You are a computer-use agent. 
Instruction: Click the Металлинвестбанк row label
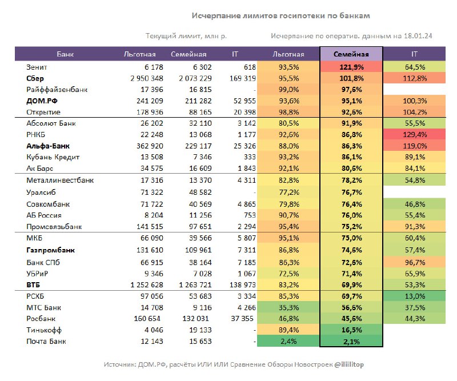coord(60,181)
